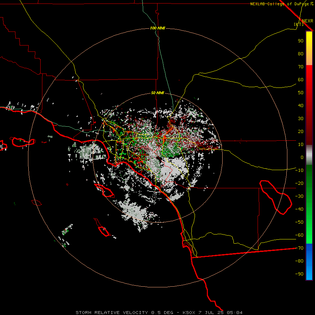Click the -20 value on the velocity scale
The image size is (315, 315).
299,183
